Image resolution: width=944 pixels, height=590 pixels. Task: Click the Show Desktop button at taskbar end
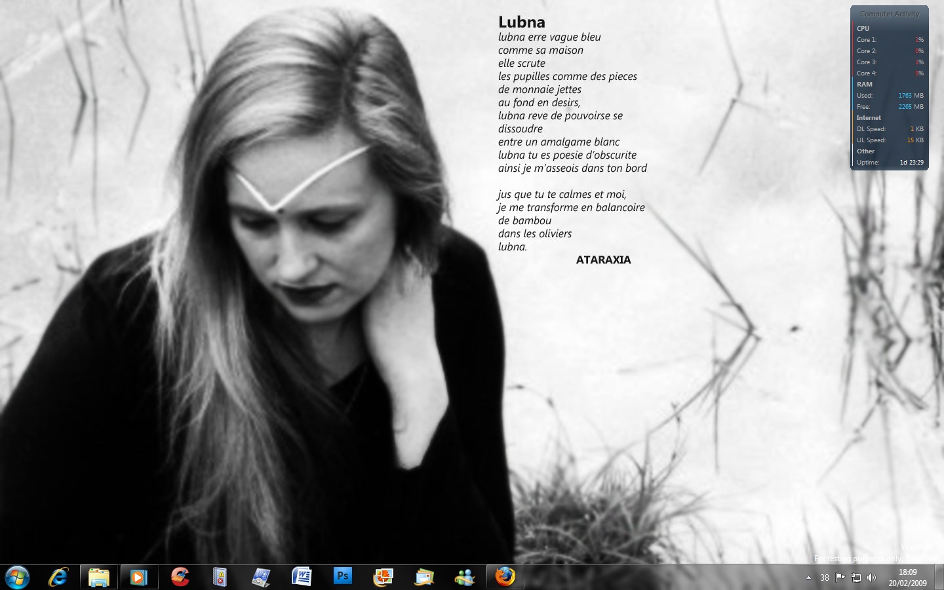tap(939, 577)
